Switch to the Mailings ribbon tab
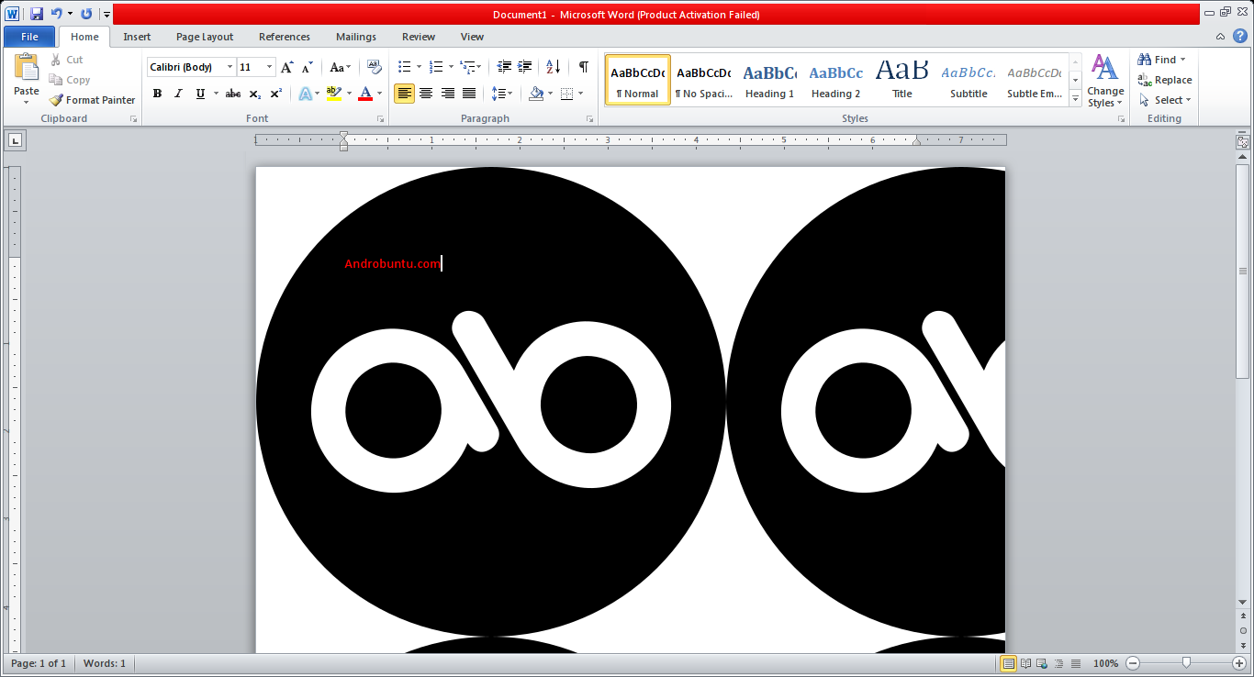Screen dimensions: 1254x677 click(356, 37)
